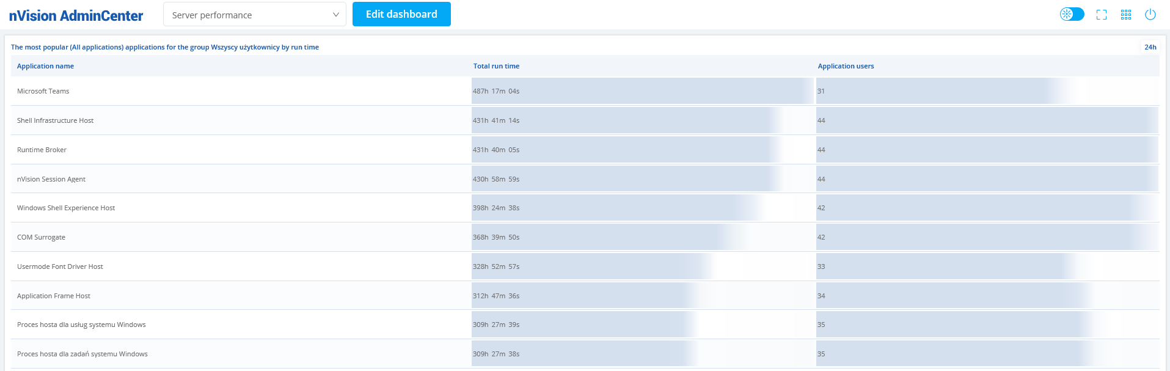Click the Edit dashboard button
This screenshot has height=371, width=1170.
[x=401, y=14]
